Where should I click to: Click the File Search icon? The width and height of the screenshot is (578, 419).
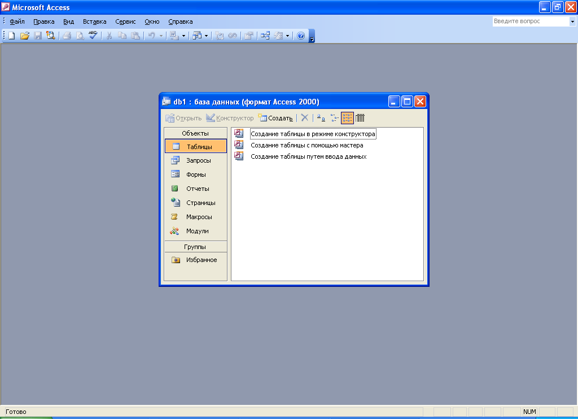(50, 36)
